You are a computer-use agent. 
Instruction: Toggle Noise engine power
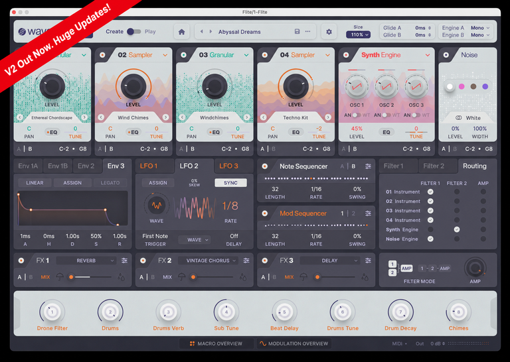(x=446, y=55)
